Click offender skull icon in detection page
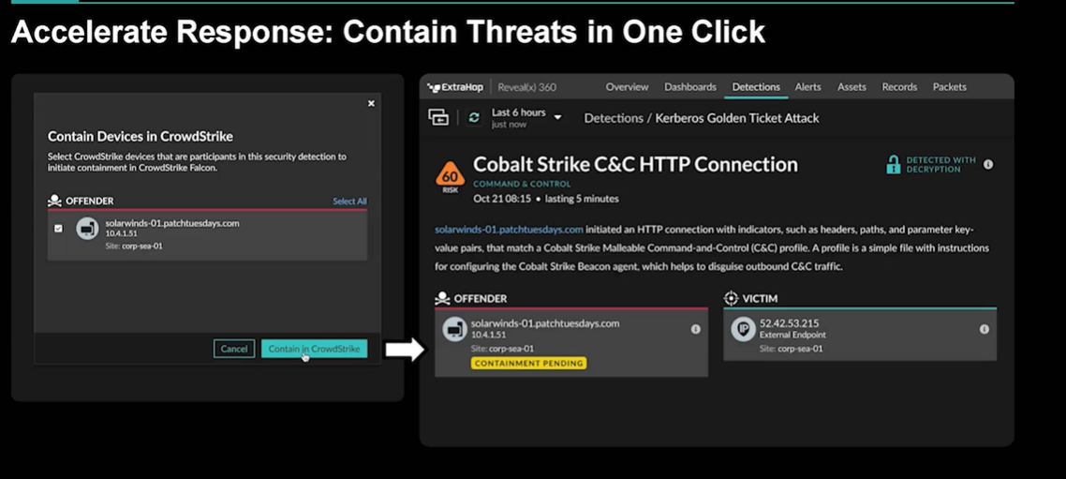 pyautogui.click(x=442, y=298)
